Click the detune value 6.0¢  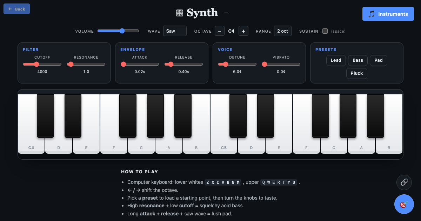click(237, 72)
